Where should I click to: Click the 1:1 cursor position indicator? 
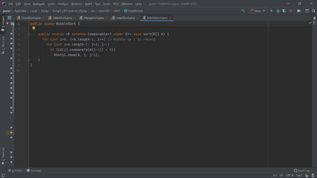[275, 175]
